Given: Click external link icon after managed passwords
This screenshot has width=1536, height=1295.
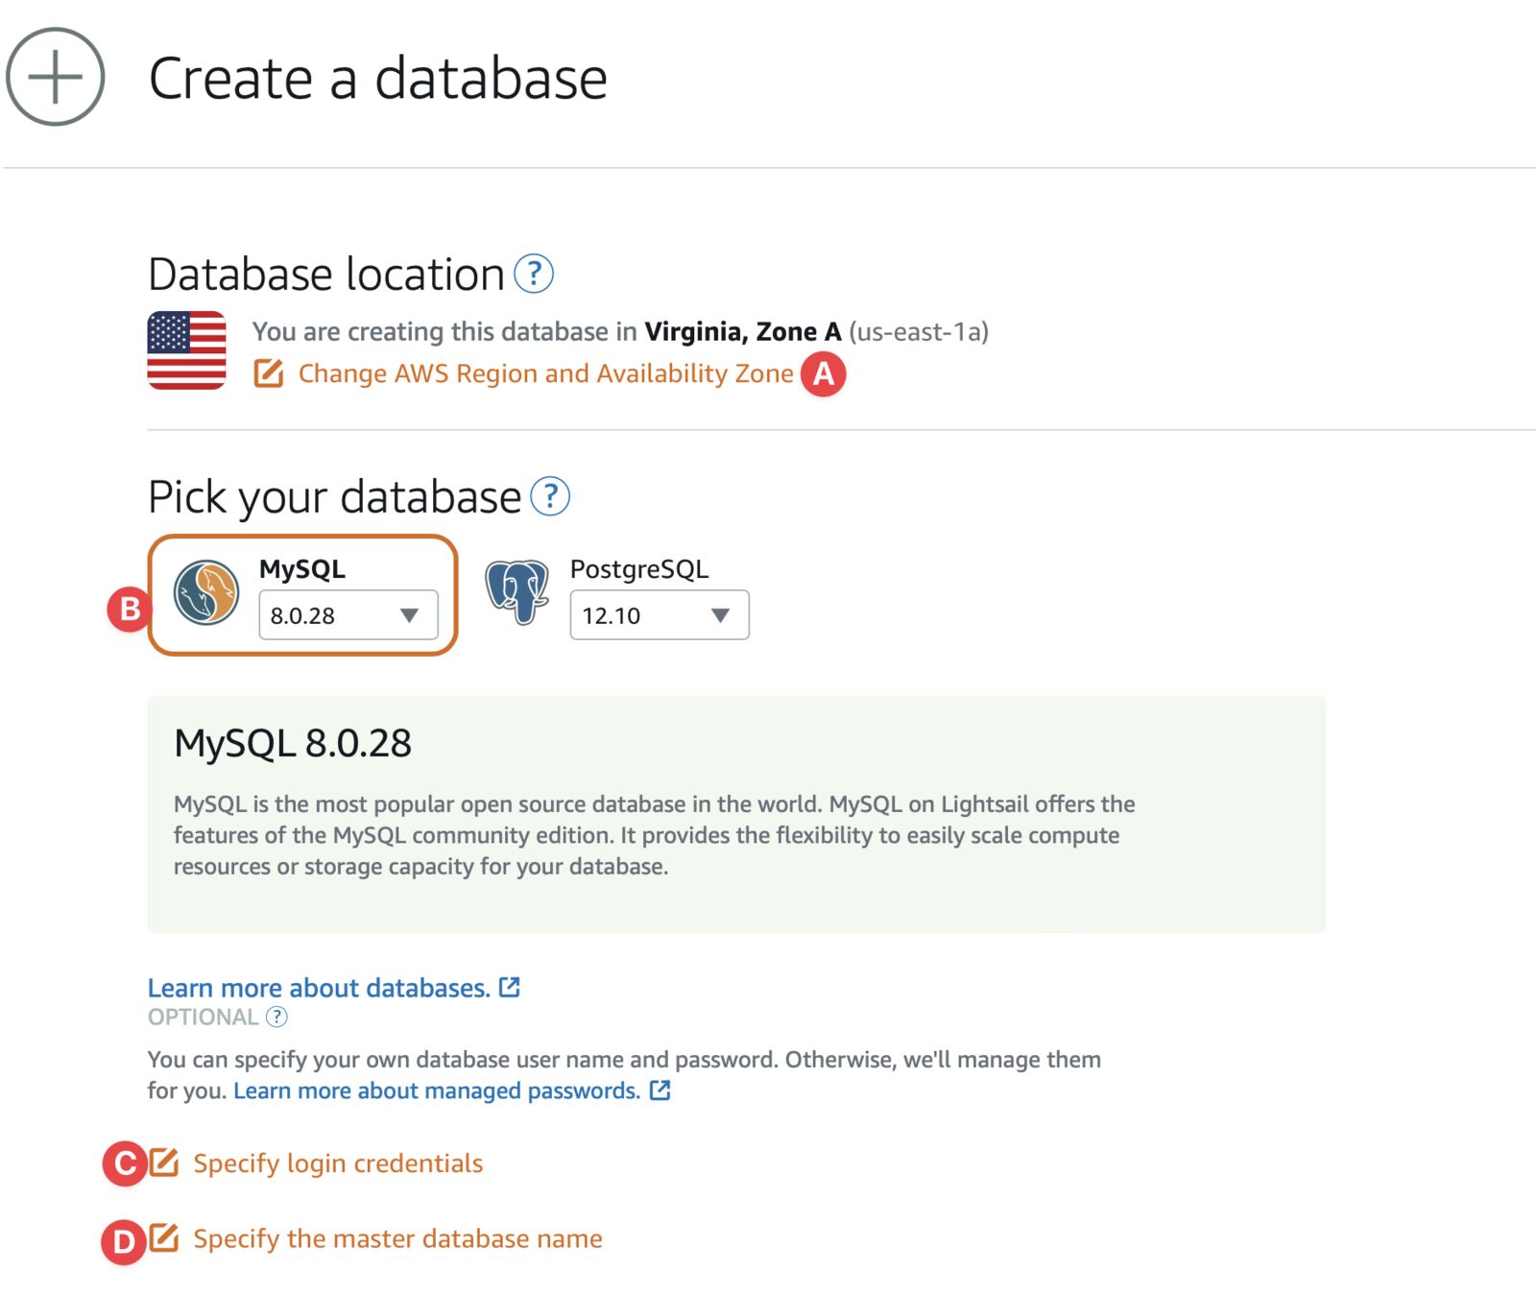Looking at the screenshot, I should click(660, 1090).
